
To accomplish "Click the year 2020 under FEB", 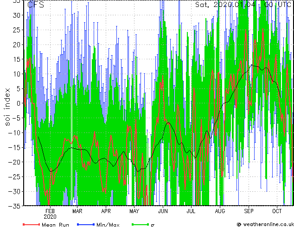I will click(x=50, y=217).
